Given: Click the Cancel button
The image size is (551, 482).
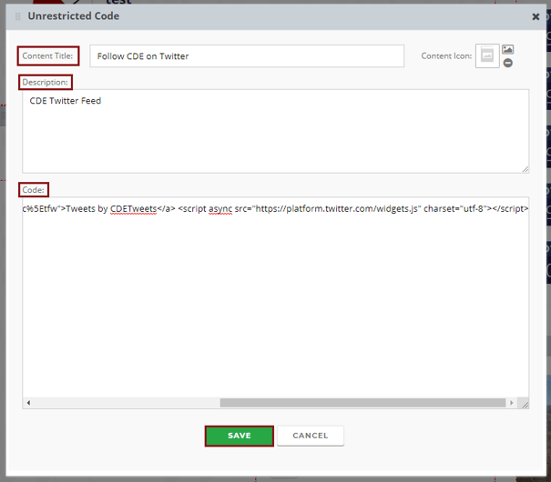Looking at the screenshot, I should pos(311,436).
